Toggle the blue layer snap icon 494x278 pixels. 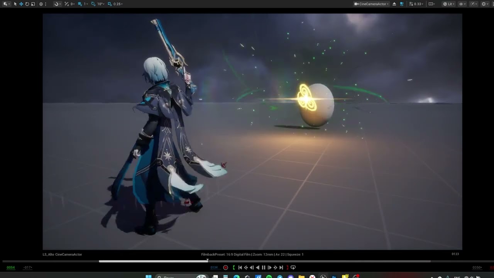click(x=80, y=4)
